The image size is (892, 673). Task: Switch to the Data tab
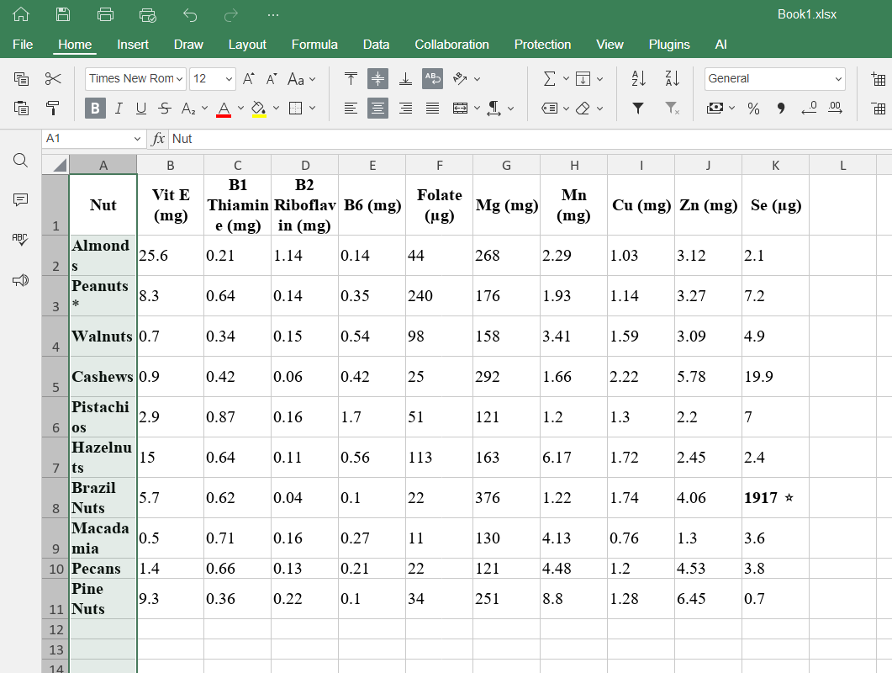[376, 45]
